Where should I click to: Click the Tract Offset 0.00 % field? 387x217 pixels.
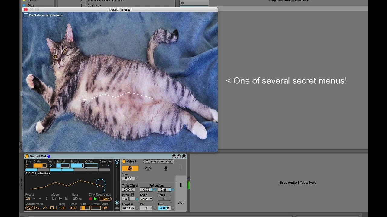click(128, 190)
